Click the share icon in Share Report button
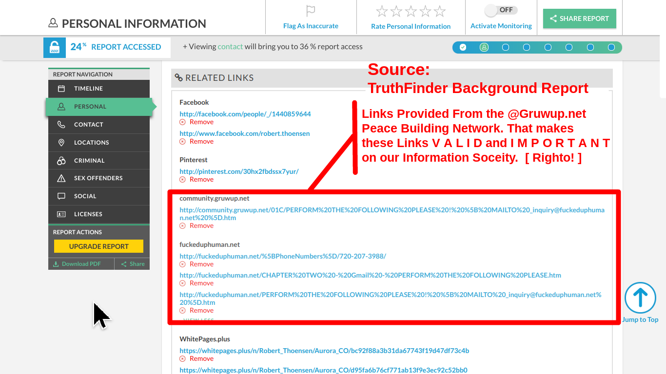The image size is (666, 374). [x=553, y=19]
